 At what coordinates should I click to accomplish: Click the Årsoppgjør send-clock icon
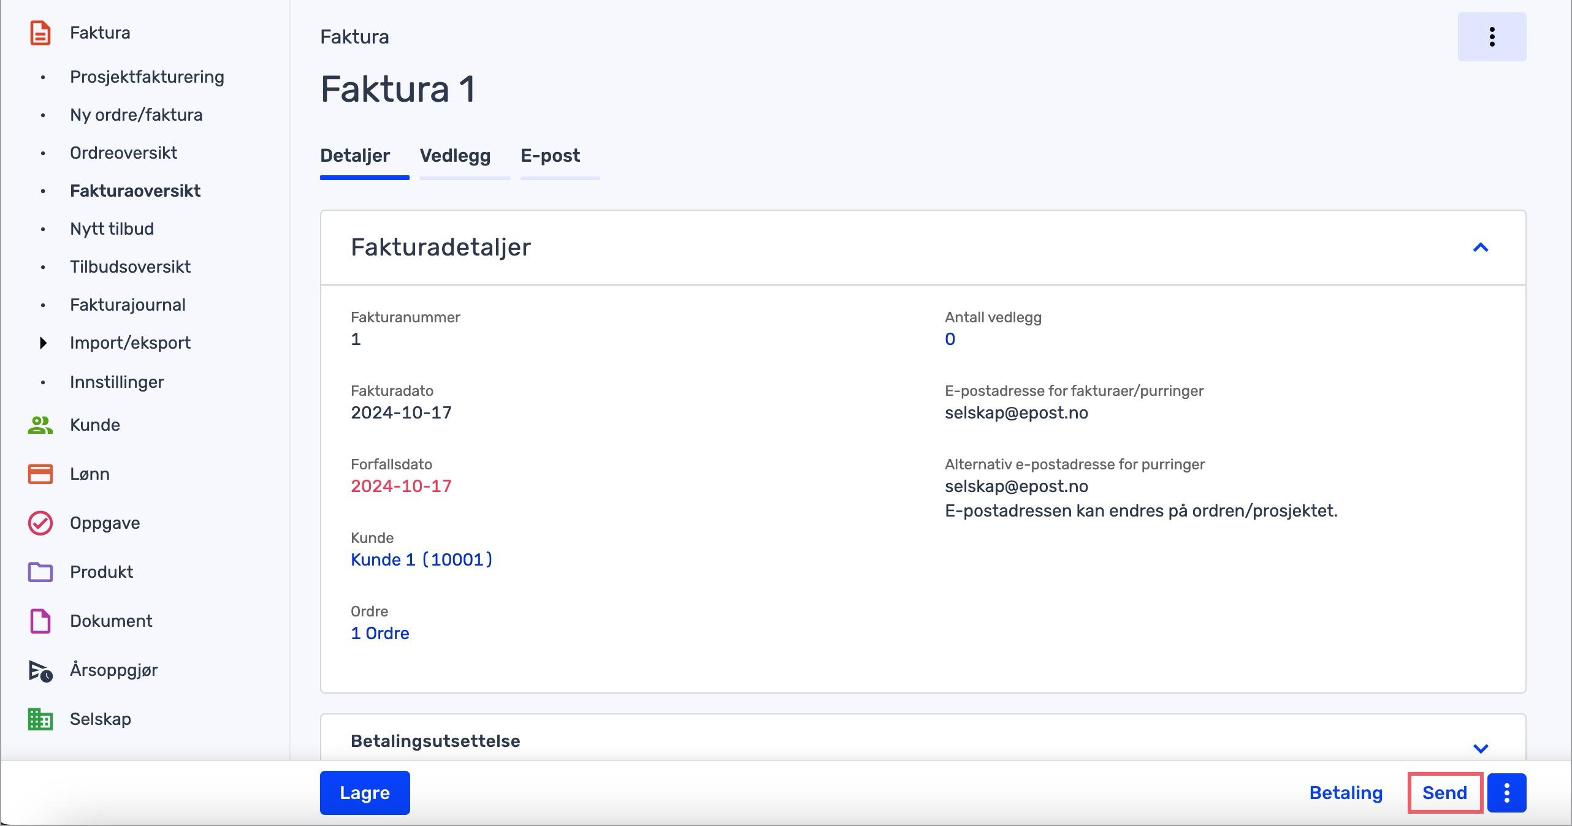coord(40,670)
